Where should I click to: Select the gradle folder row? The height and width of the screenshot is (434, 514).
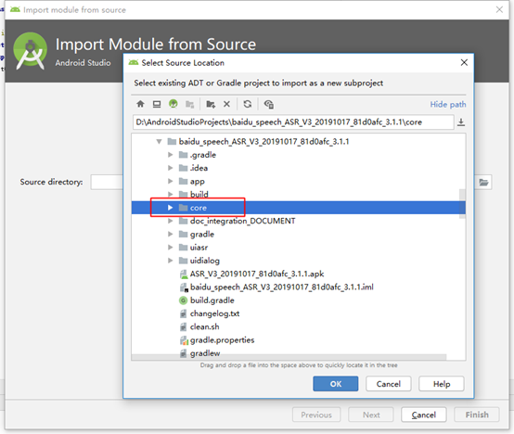click(299, 235)
